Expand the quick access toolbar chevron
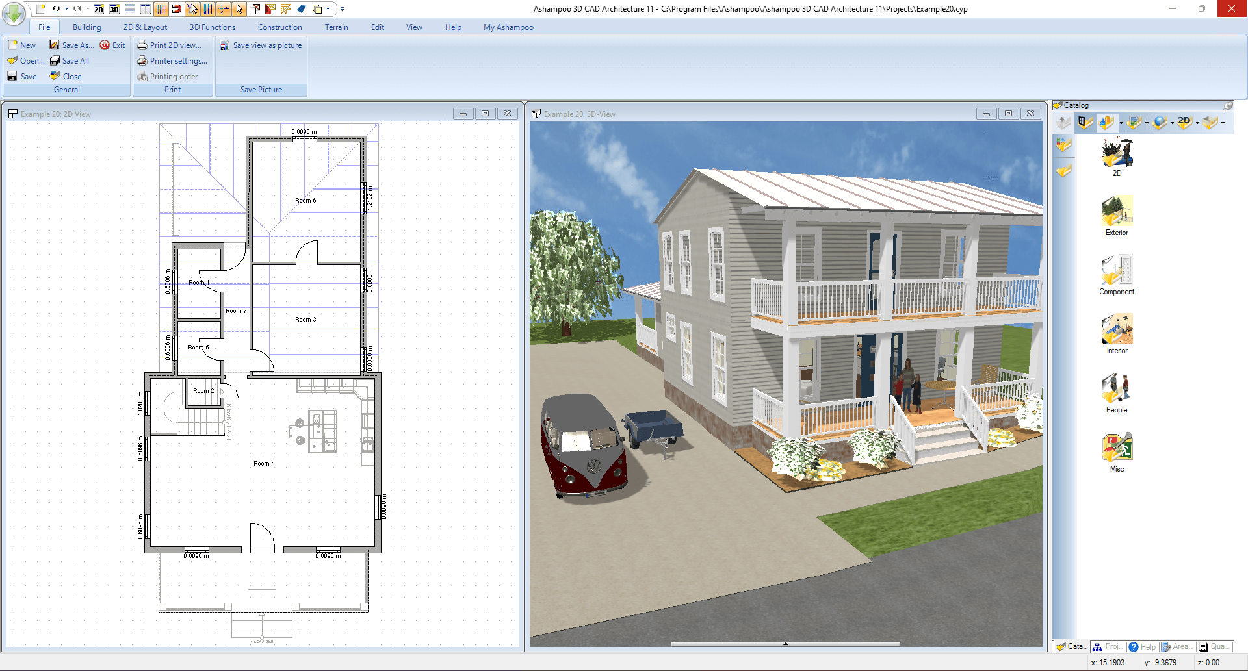Viewport: 1248px width, 671px height. point(342,9)
